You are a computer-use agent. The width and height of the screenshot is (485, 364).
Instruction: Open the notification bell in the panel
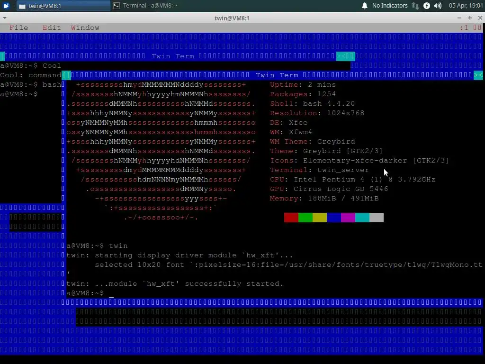click(365, 6)
